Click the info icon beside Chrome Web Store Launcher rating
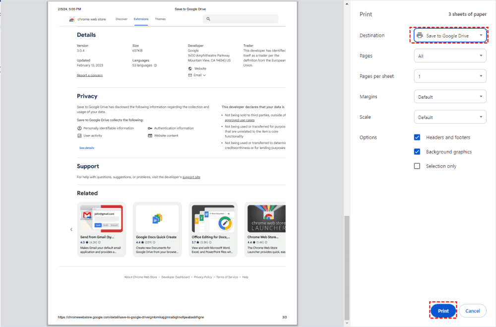Image resolution: width=496 pixels, height=327 pixels. tap(266, 243)
